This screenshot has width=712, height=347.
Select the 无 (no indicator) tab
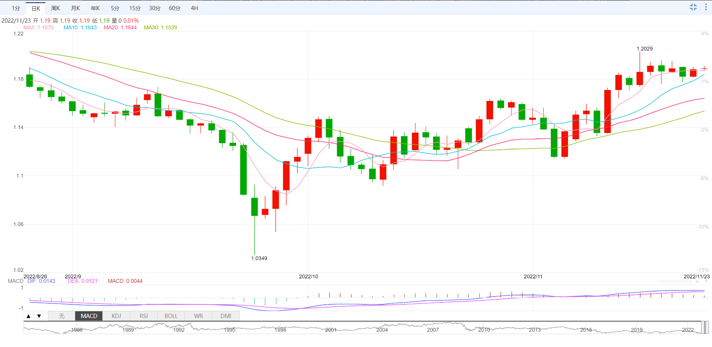point(62,316)
